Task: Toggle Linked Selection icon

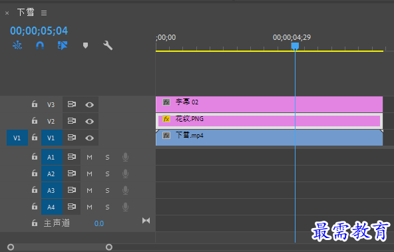Action: [x=63, y=45]
